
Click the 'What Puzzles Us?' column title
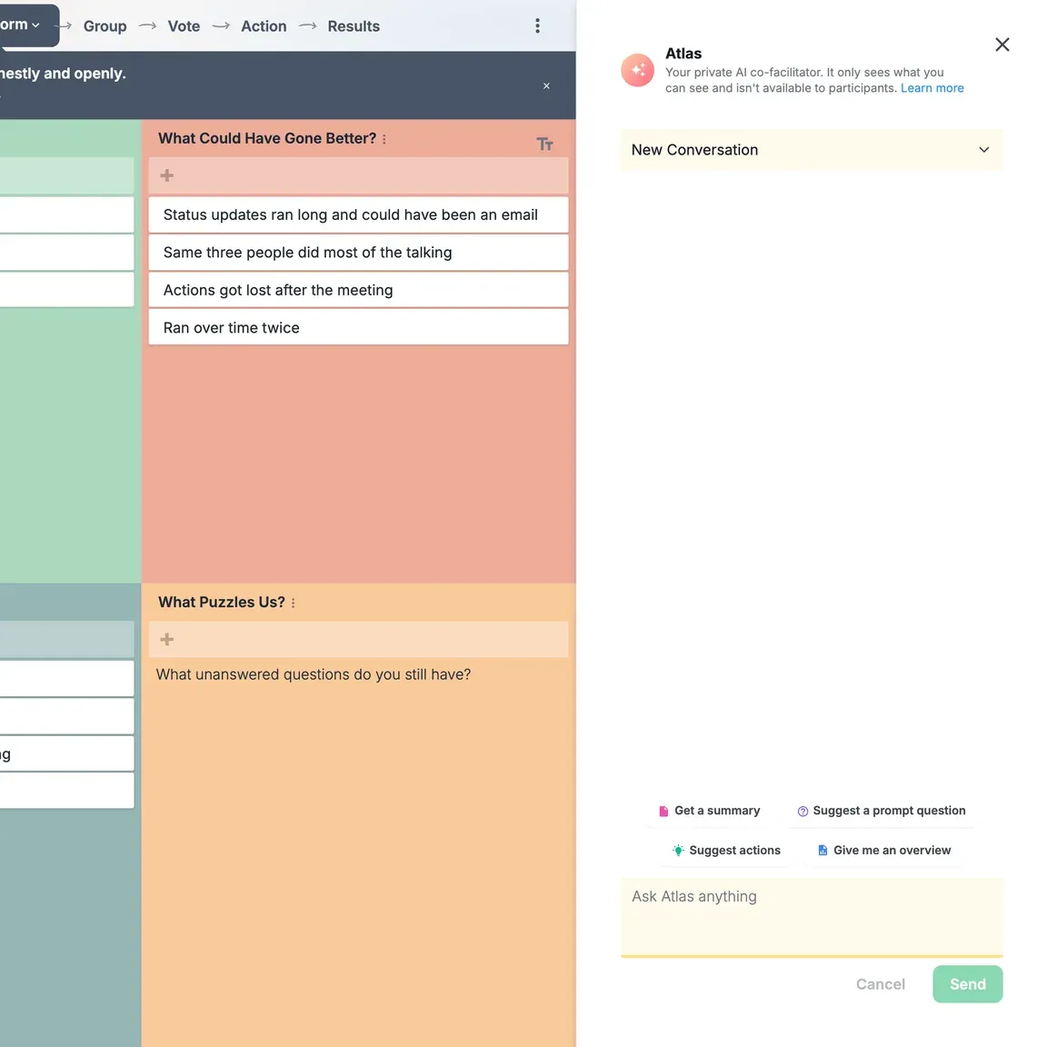pyautogui.click(x=221, y=603)
